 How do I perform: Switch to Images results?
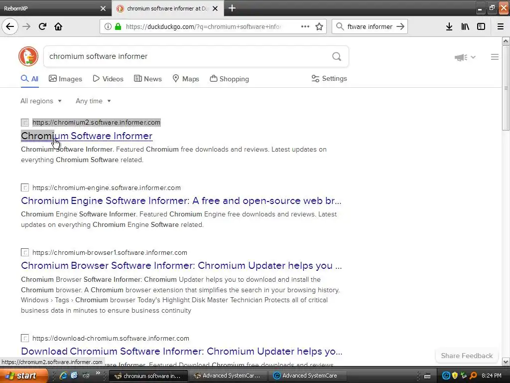pyautogui.click(x=65, y=79)
